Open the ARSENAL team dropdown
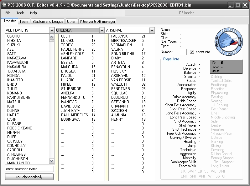Screen dimensions: 250x186 point(152,30)
